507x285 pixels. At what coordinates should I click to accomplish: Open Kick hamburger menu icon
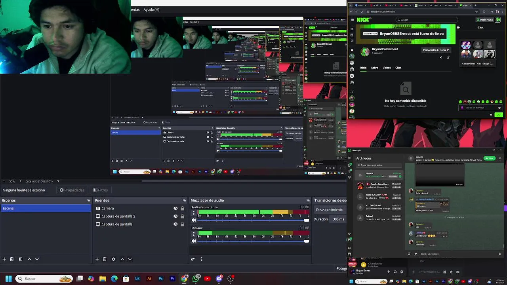coord(352,20)
